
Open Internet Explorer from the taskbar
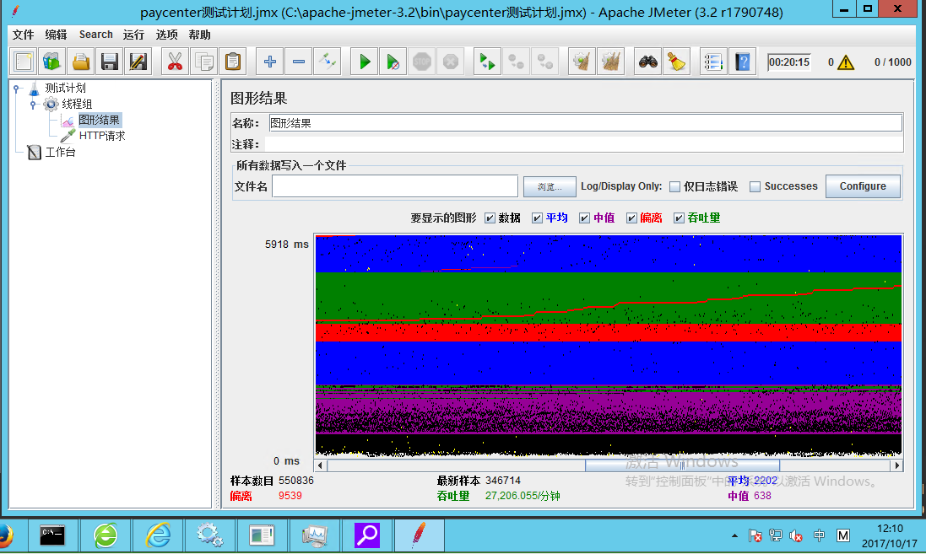point(158,535)
